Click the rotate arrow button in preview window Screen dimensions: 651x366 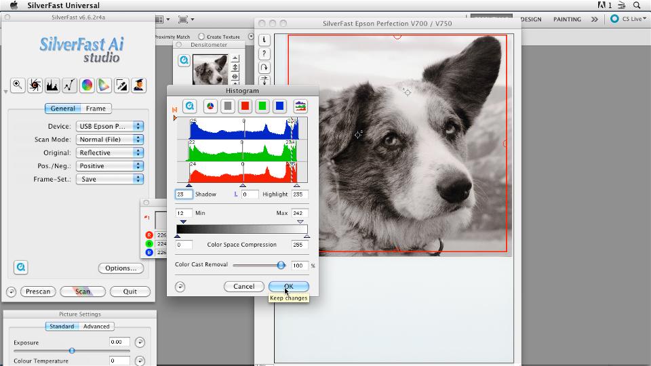point(264,67)
